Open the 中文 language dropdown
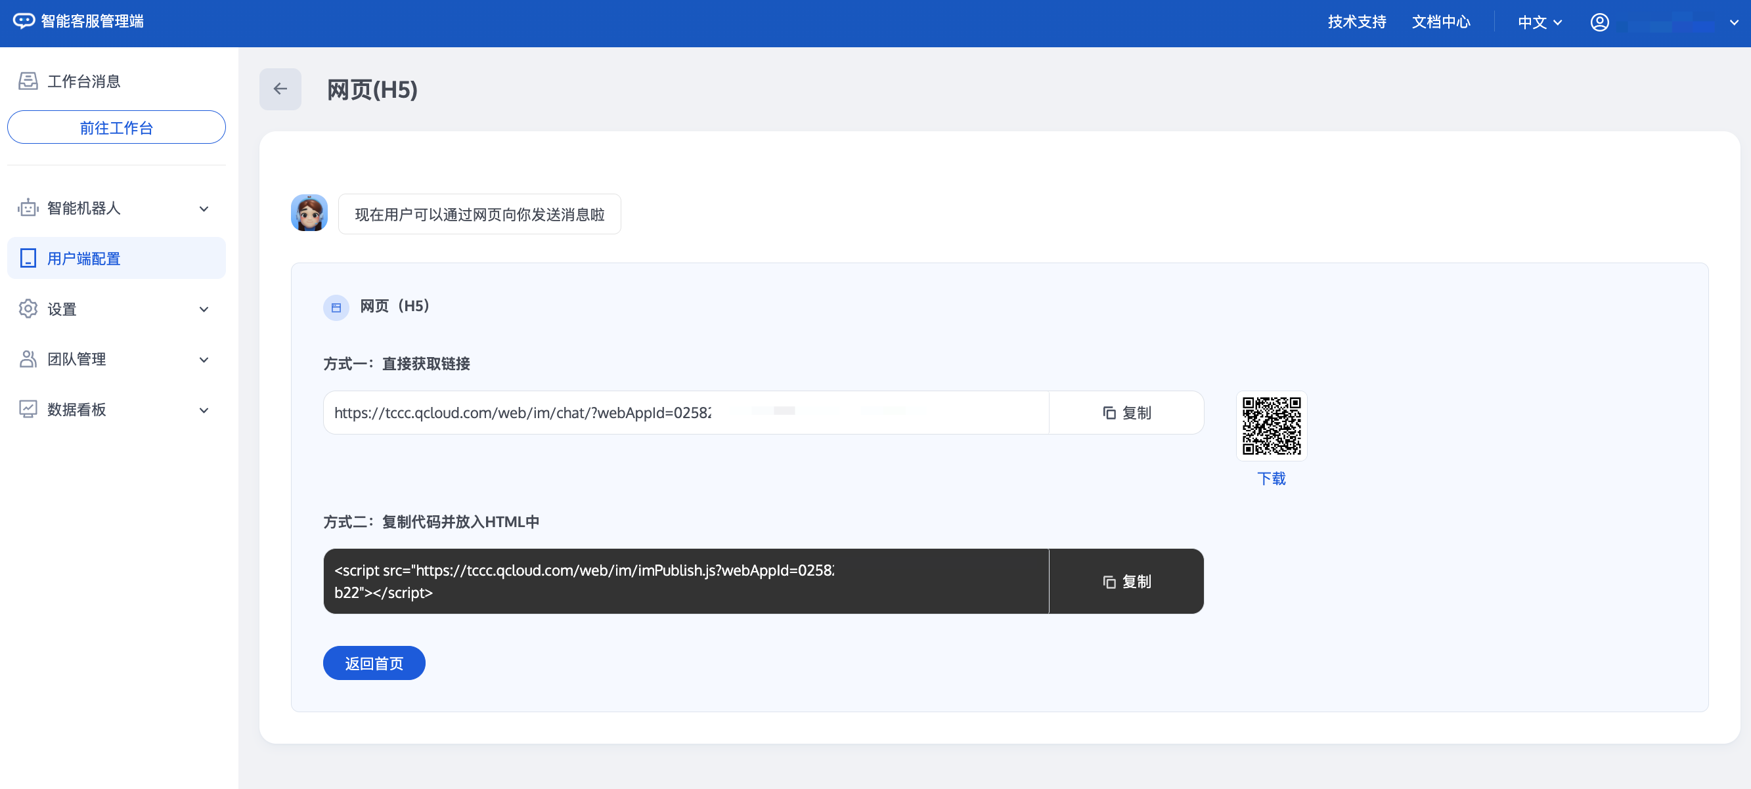The height and width of the screenshot is (789, 1751). (x=1540, y=22)
